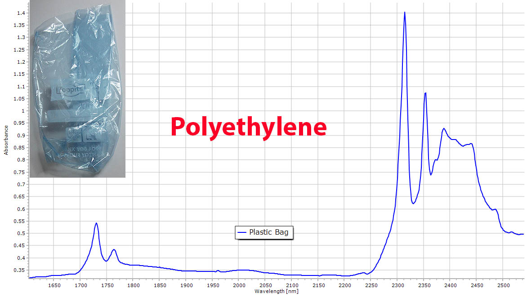Click the Wavelength [nm] x-axis label
This screenshot has width=527, height=297.
pyautogui.click(x=276, y=292)
